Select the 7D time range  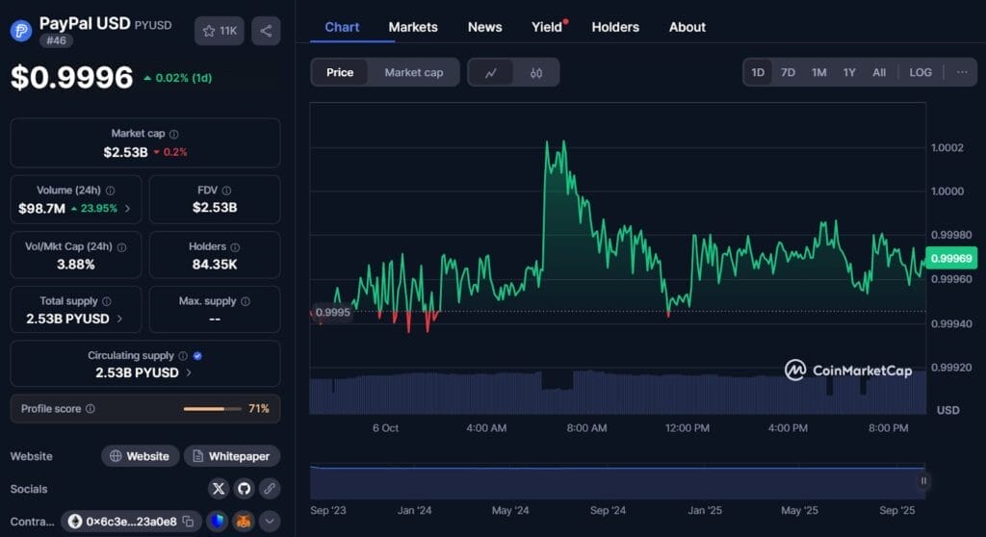click(x=788, y=72)
